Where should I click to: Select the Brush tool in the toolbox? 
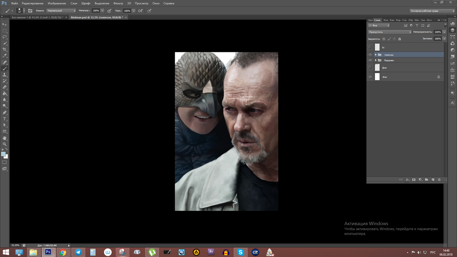click(5, 69)
